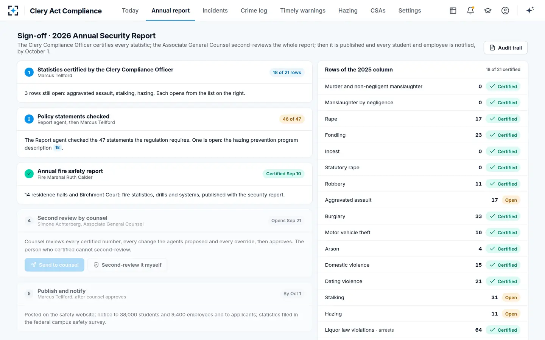Select the Motor vehicle theft row
This screenshot has width=545, height=340.
coord(422,233)
